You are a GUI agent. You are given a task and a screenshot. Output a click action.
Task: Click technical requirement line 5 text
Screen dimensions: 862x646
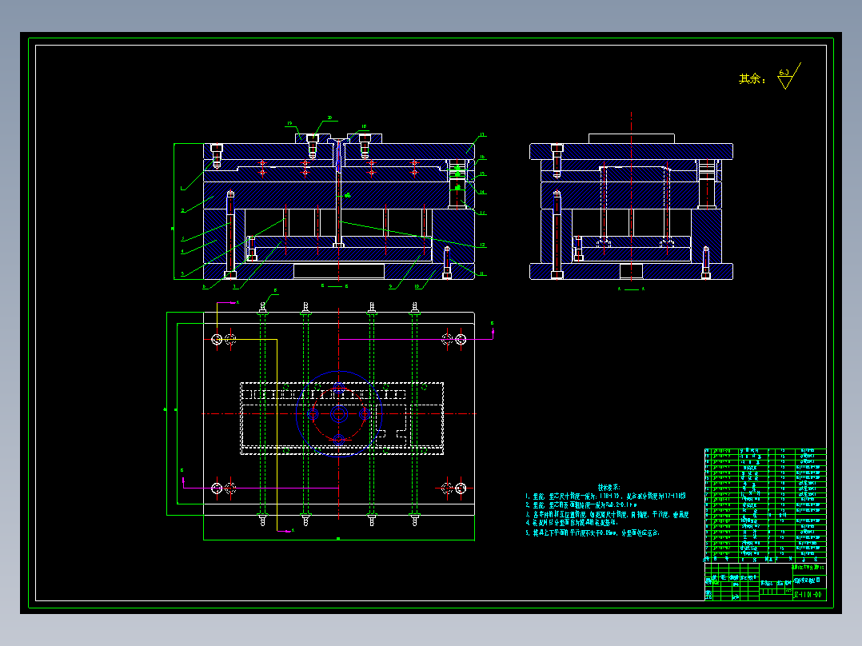[x=592, y=532]
